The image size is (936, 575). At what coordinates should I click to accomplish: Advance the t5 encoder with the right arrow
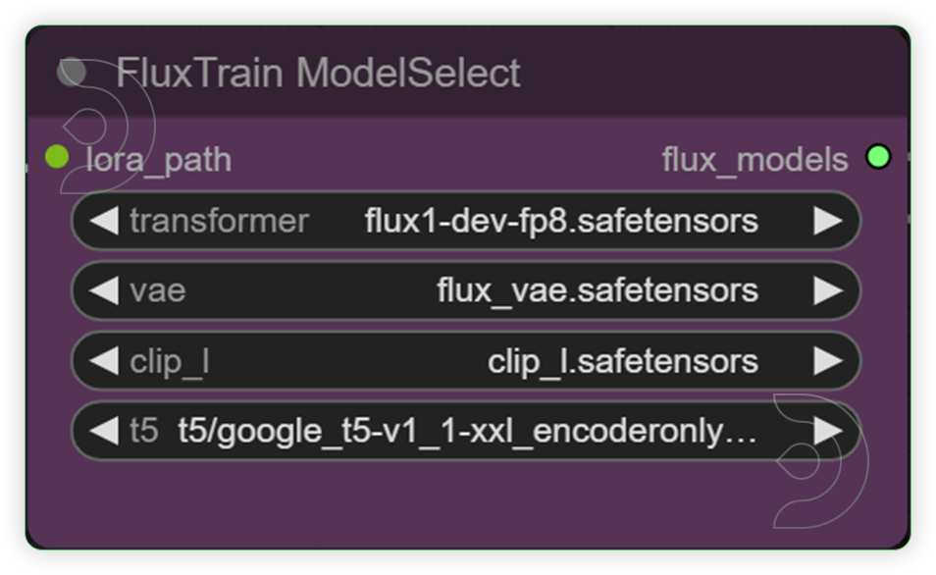click(x=829, y=430)
